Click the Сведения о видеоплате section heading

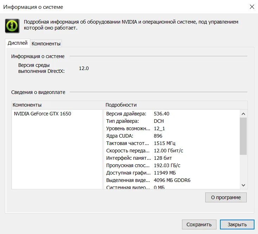click(38, 92)
